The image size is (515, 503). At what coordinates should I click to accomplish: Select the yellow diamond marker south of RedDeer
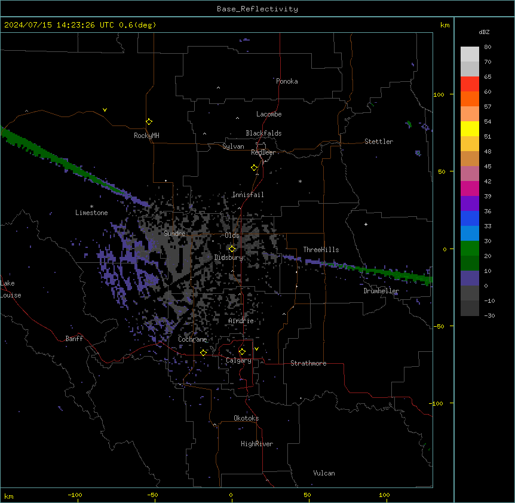coord(255,168)
